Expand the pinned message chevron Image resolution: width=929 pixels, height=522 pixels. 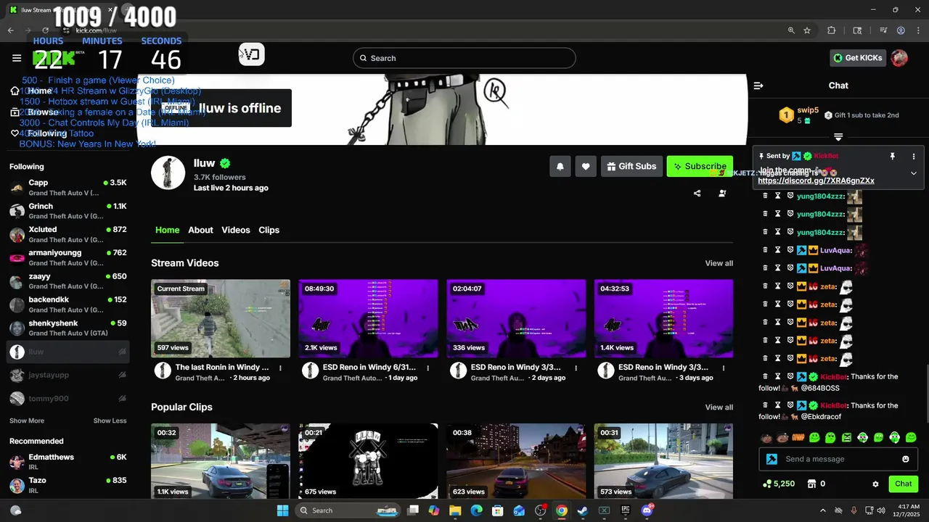point(914,173)
